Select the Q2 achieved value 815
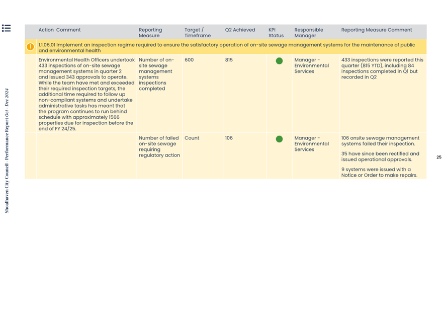Viewport: 447px width, 316px height. (229, 60)
